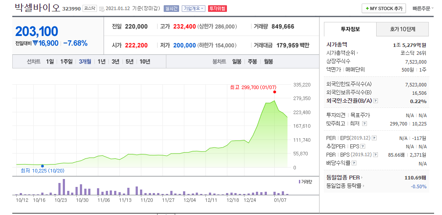Click the -7.68% change rate
This screenshot has width=442, height=215.
coord(75,43)
